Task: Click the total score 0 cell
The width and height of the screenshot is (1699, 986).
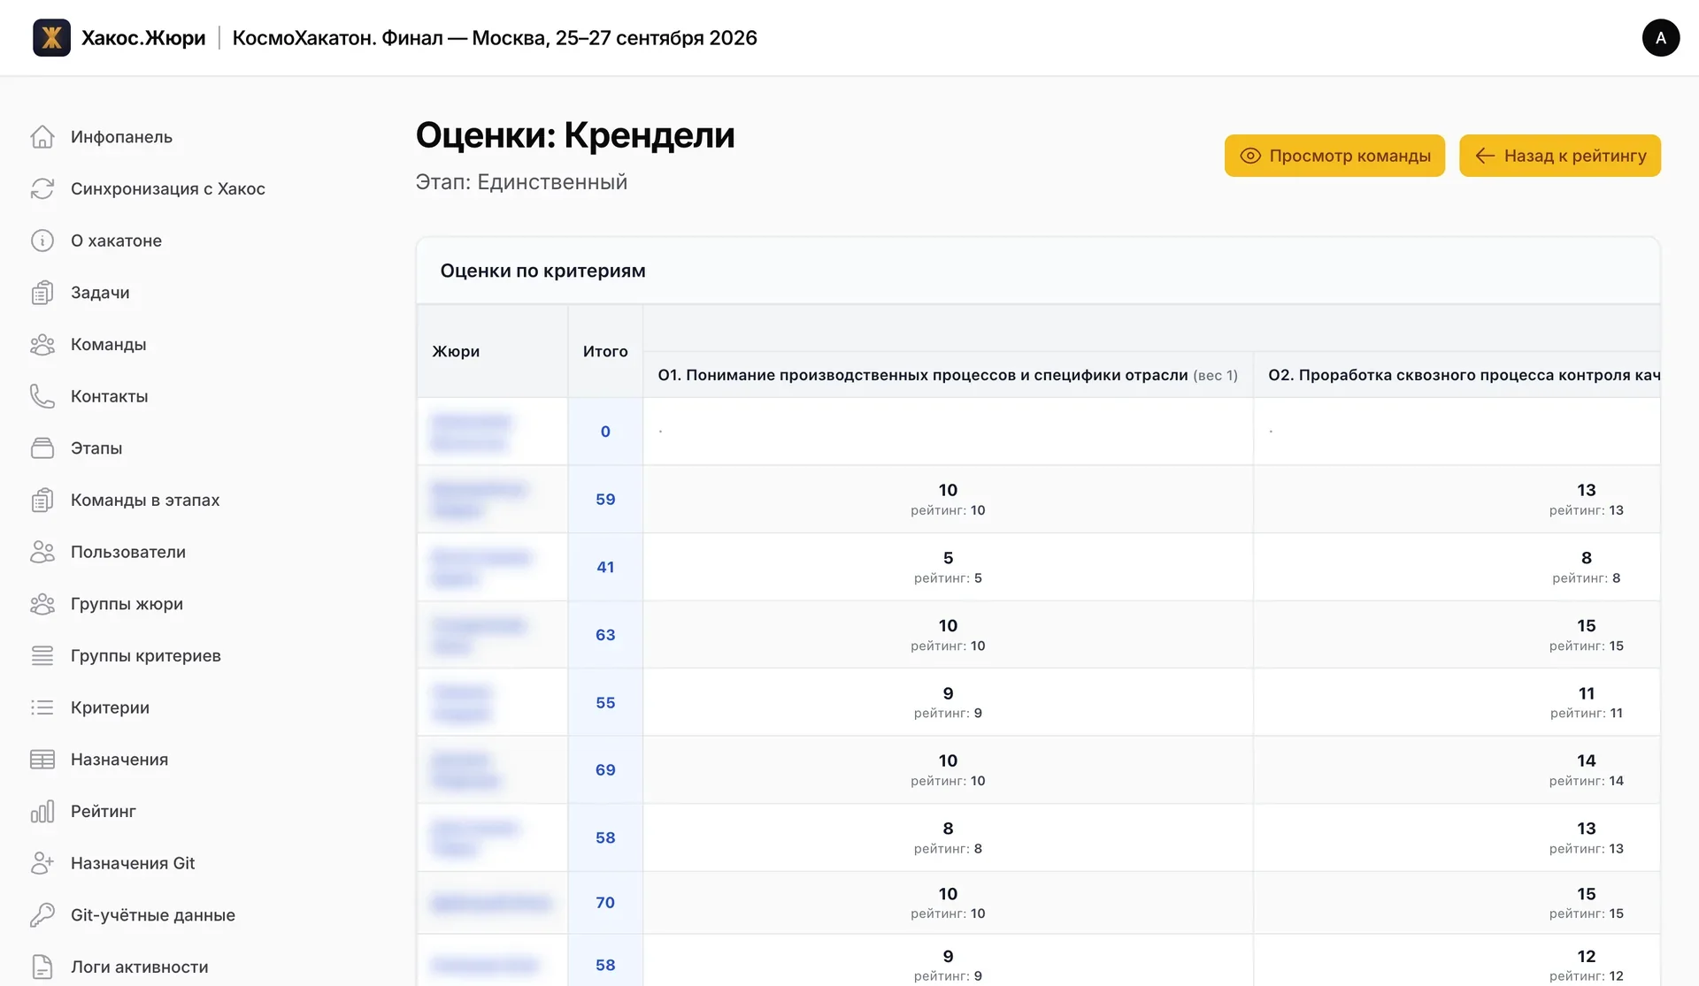Action: point(605,432)
